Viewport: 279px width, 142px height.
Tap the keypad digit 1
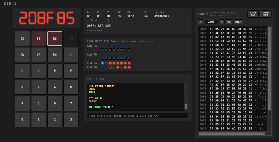coord(39,120)
